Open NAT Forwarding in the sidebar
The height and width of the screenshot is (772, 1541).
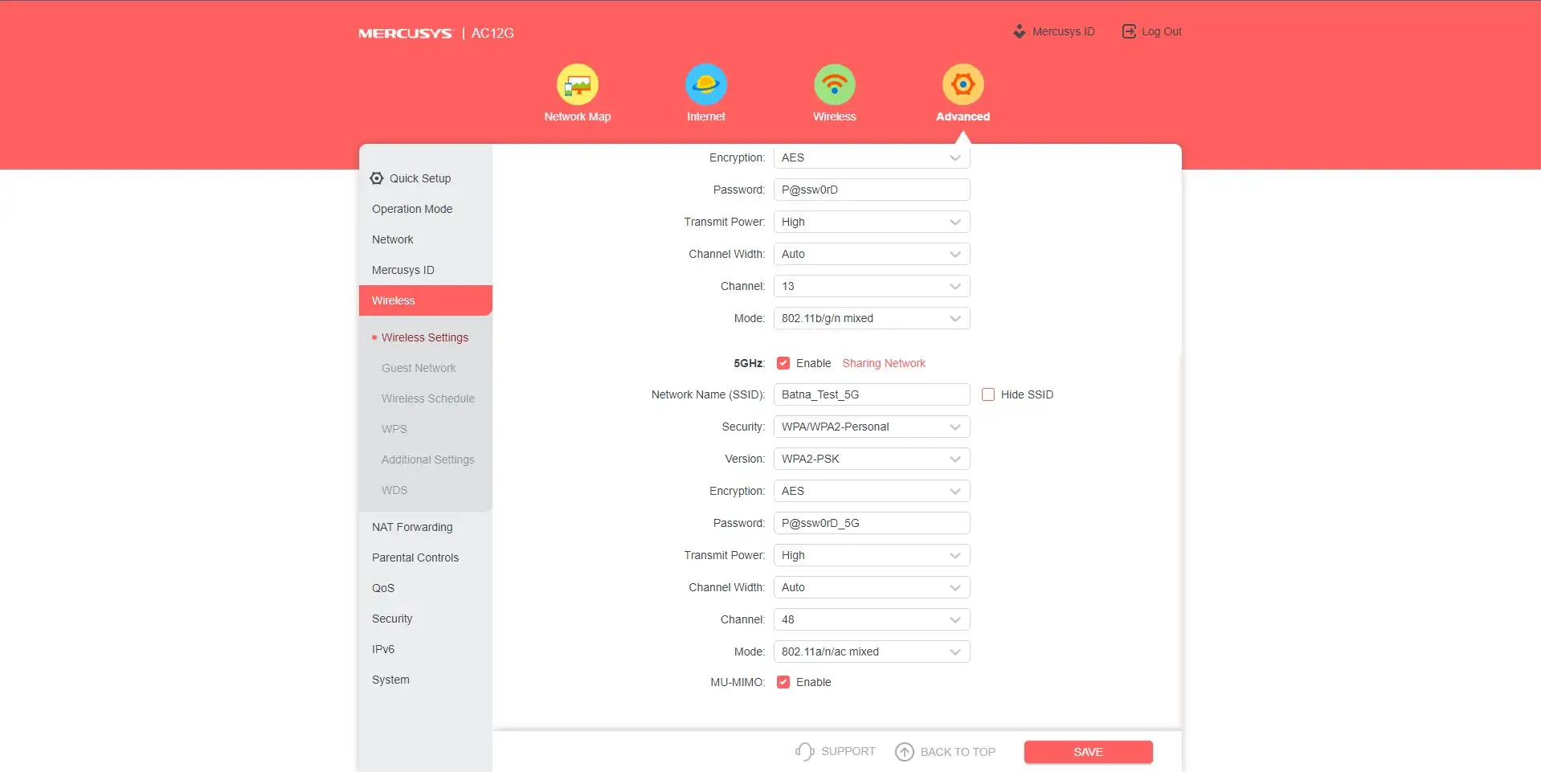(412, 527)
